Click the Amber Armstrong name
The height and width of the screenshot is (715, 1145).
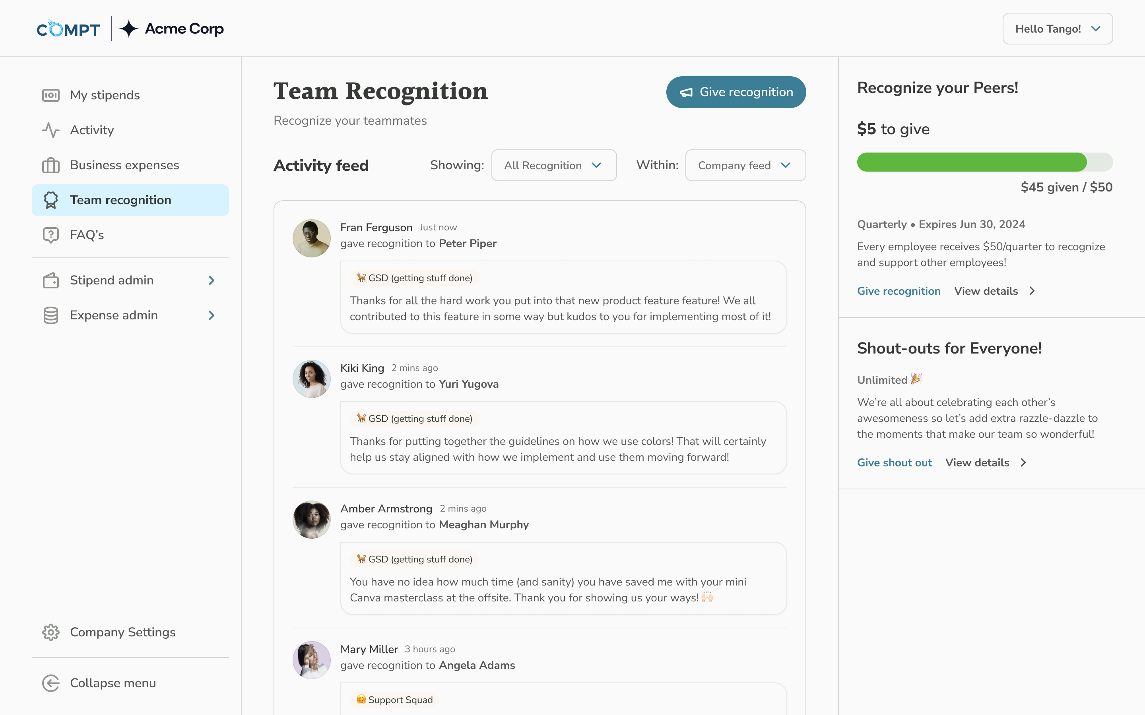pyautogui.click(x=386, y=509)
